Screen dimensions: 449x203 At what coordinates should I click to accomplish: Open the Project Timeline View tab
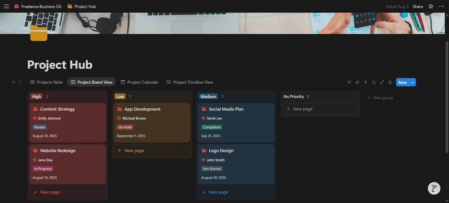point(189,82)
